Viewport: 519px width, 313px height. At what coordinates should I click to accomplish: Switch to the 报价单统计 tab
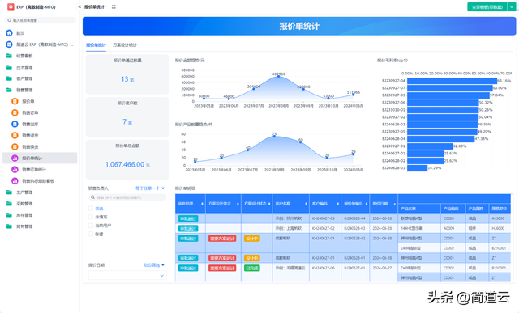click(x=96, y=45)
